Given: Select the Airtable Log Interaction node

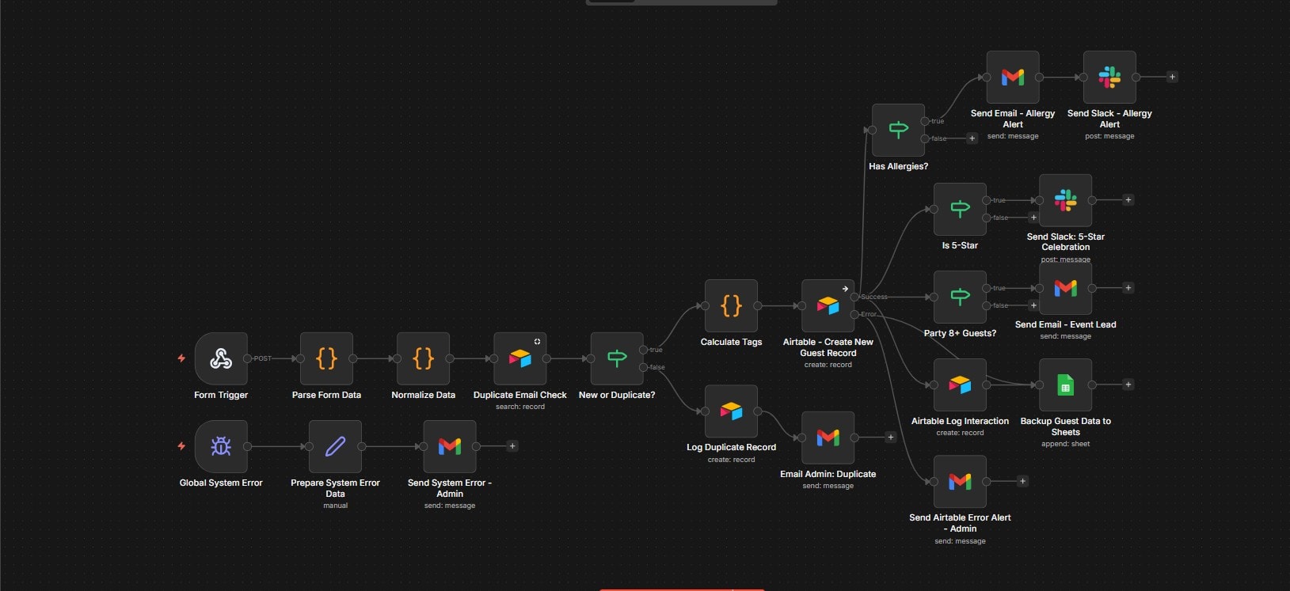Looking at the screenshot, I should click(x=960, y=385).
